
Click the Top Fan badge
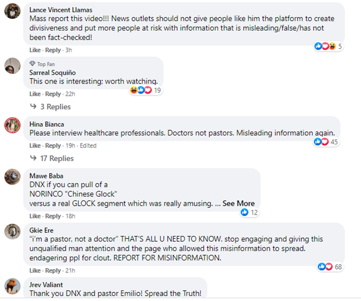(43, 64)
